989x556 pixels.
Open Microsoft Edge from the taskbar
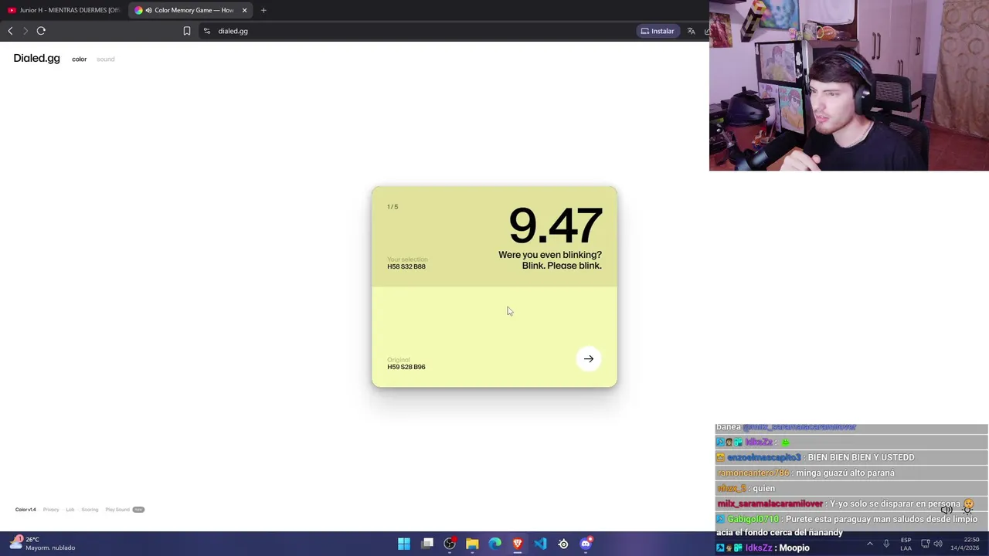pos(495,544)
